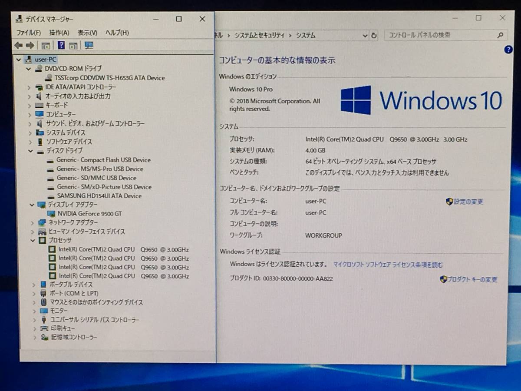The height and width of the screenshot is (391, 521).
Task: Expand the IDE ATA/ATAPI コントローラー node
Action: pos(29,87)
